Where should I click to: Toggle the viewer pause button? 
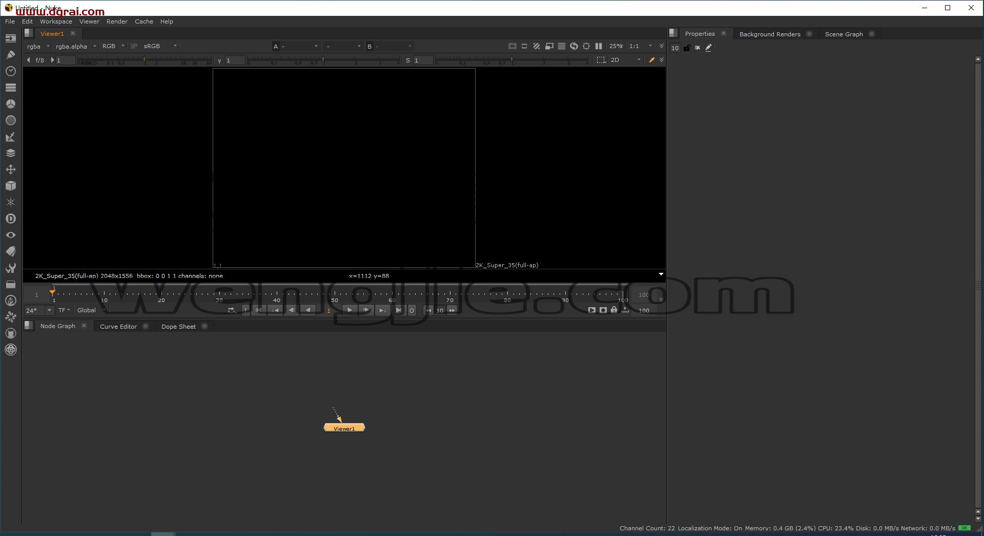(x=599, y=46)
